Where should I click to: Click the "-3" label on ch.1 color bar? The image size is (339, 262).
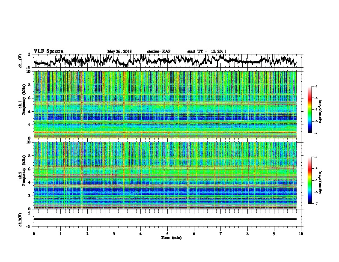coord(316,86)
